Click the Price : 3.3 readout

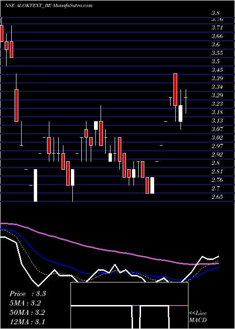click(x=28, y=294)
